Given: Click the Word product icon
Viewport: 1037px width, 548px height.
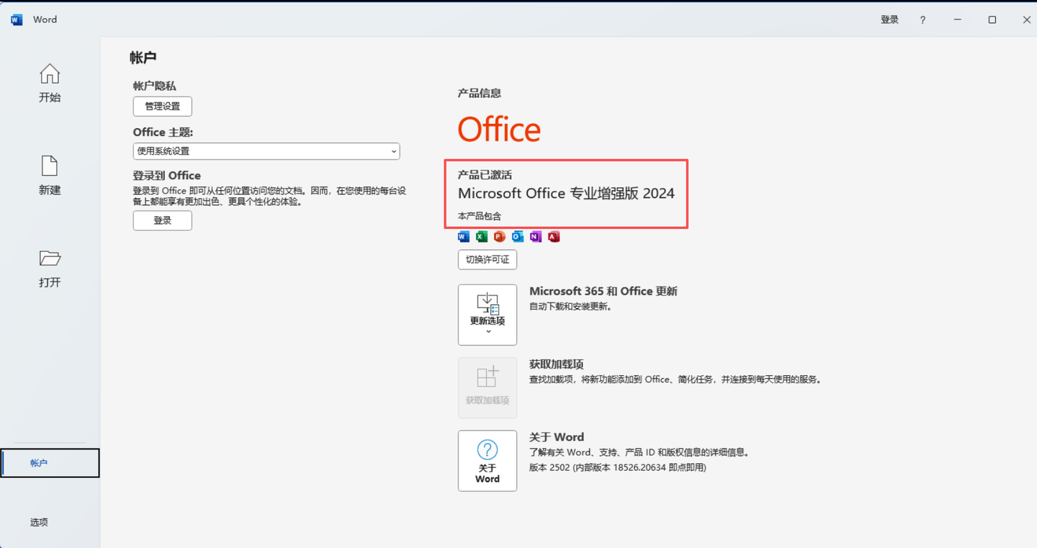Looking at the screenshot, I should (464, 236).
